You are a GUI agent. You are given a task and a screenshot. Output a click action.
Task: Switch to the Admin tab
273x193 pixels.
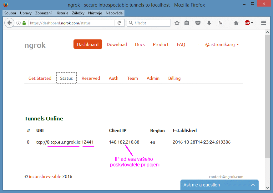click(153, 78)
